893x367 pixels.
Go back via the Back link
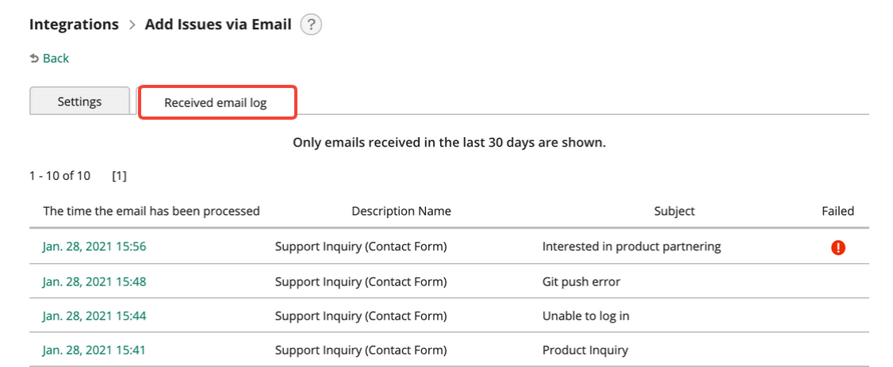click(x=56, y=58)
